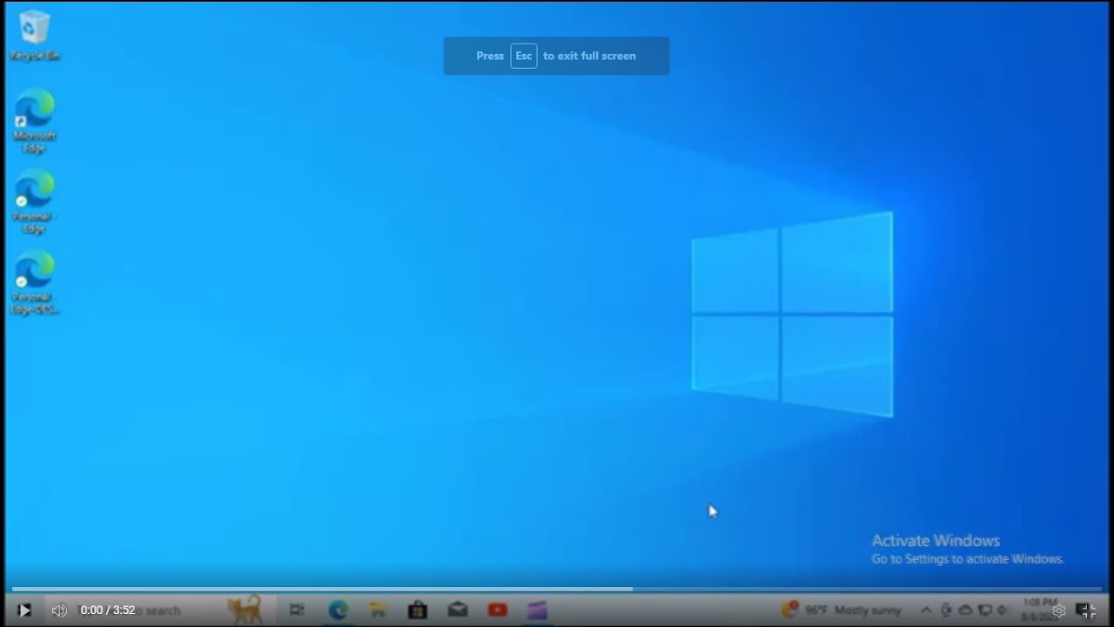Click the video time 0:00 / 3:52
The width and height of the screenshot is (1114, 627).
(108, 610)
